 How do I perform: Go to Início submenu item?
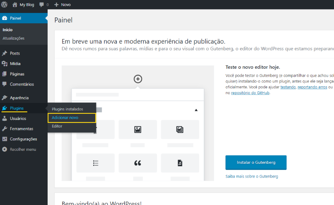(8, 30)
